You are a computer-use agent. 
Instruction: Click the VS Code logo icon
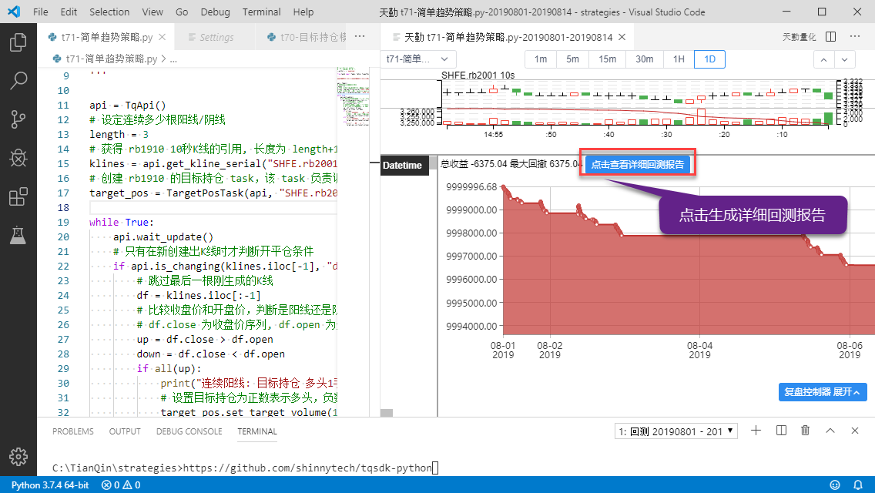coord(14,12)
